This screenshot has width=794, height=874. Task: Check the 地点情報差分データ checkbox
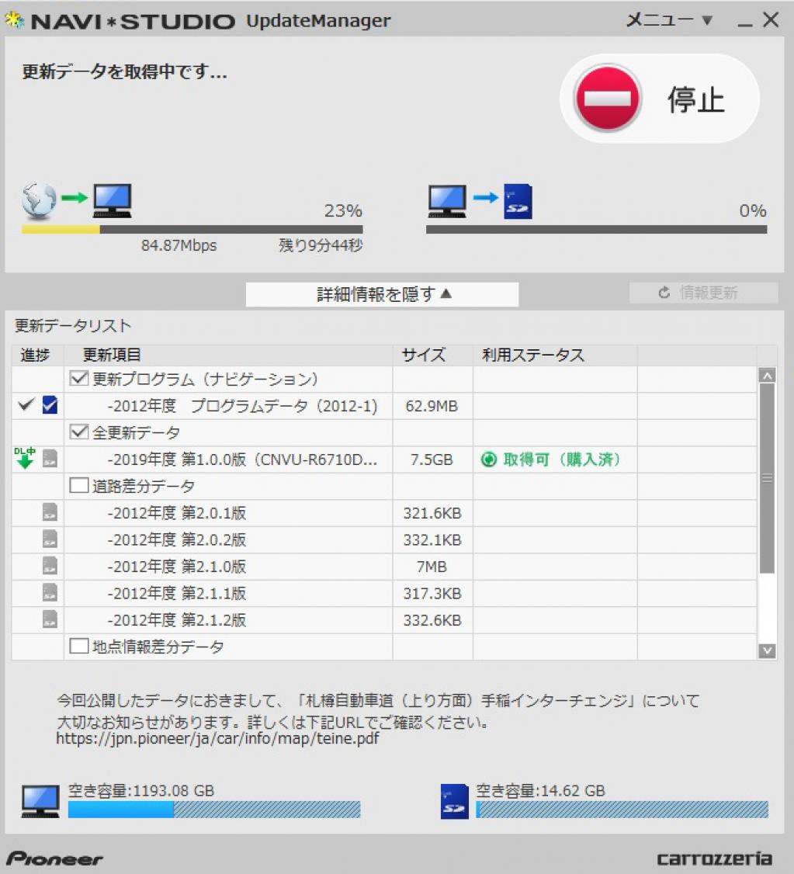coord(79,646)
